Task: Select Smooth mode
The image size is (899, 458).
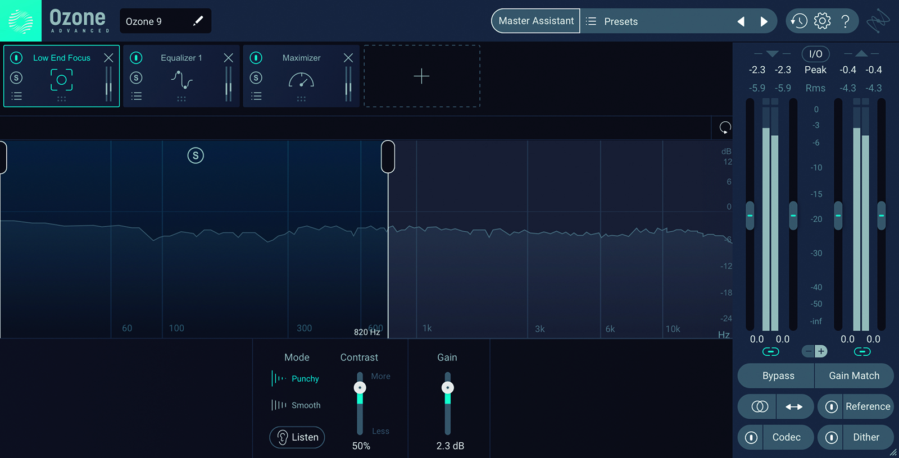Action: pos(296,405)
